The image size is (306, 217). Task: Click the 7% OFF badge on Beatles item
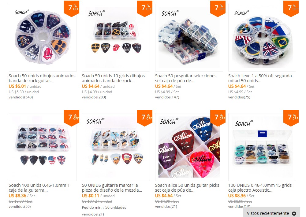point(72,9)
